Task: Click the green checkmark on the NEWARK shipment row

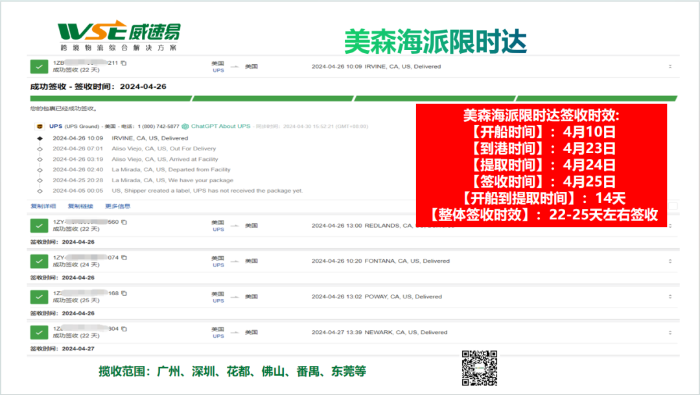Action: pyautogui.click(x=40, y=332)
